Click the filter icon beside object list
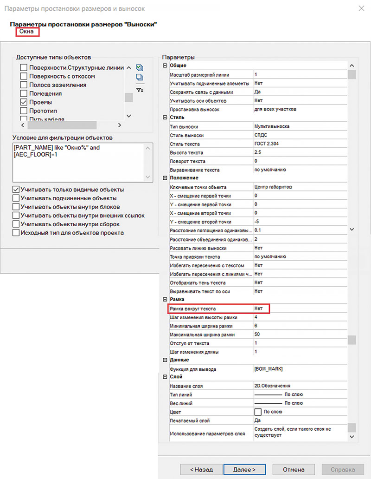 pyautogui.click(x=140, y=89)
